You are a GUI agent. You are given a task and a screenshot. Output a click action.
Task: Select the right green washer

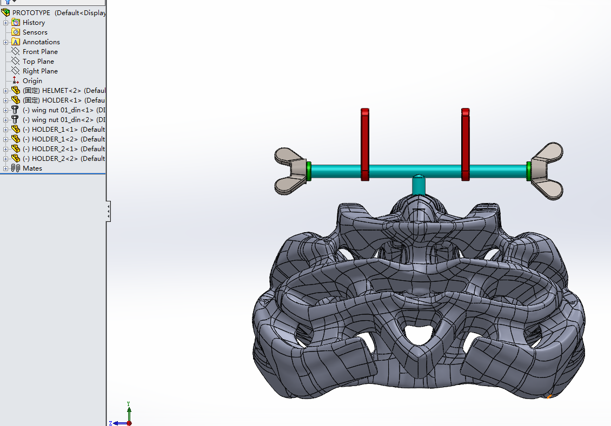click(x=529, y=171)
